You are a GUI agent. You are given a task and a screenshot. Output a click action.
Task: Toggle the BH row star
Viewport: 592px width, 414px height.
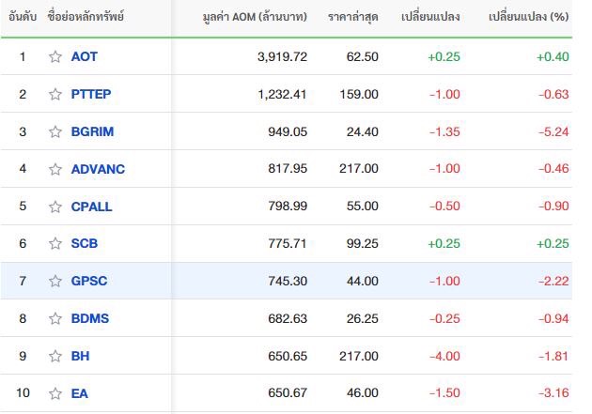tap(55, 356)
